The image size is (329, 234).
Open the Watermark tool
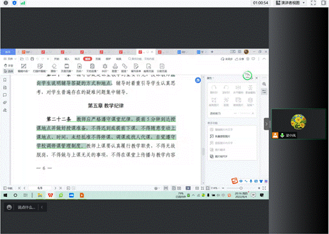(x=105, y=68)
